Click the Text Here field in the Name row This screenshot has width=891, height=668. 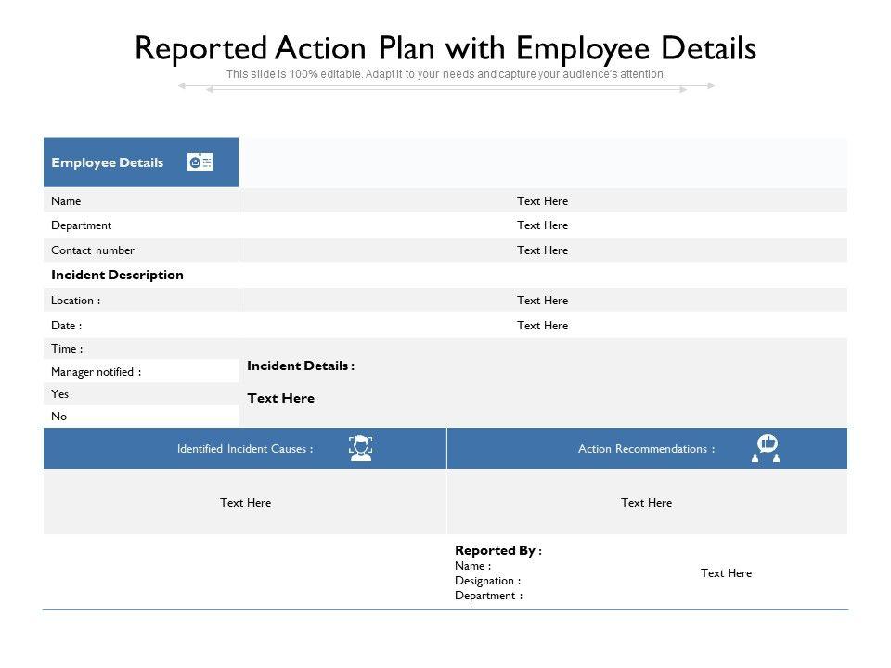pos(542,201)
